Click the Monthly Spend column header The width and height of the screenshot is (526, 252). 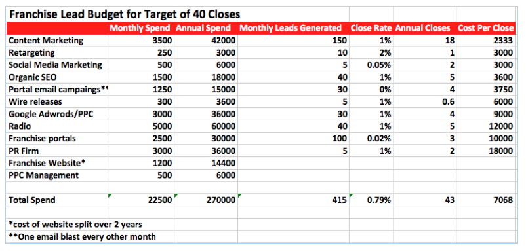pyautogui.click(x=140, y=28)
